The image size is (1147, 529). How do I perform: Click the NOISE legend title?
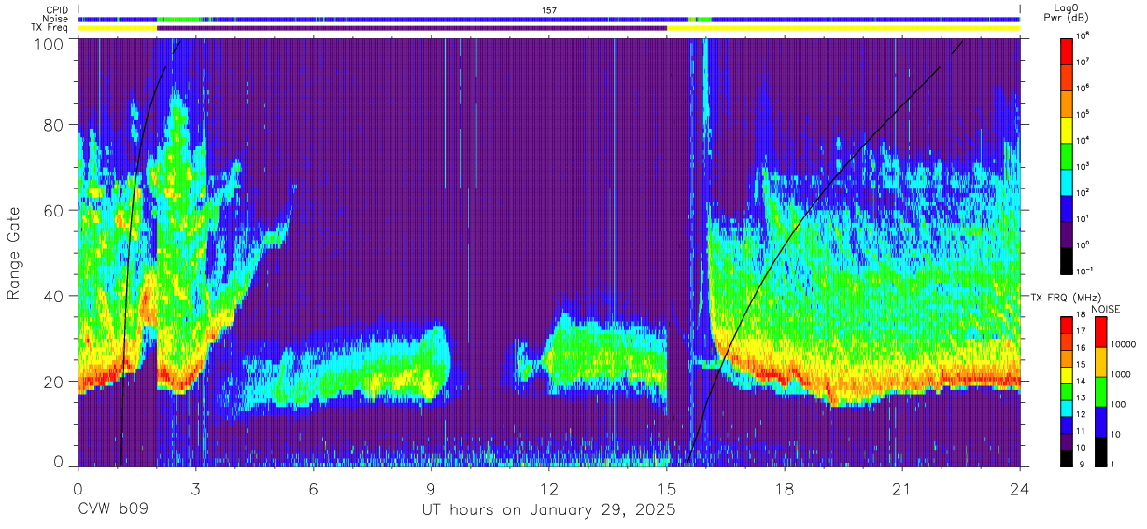coord(1104,309)
